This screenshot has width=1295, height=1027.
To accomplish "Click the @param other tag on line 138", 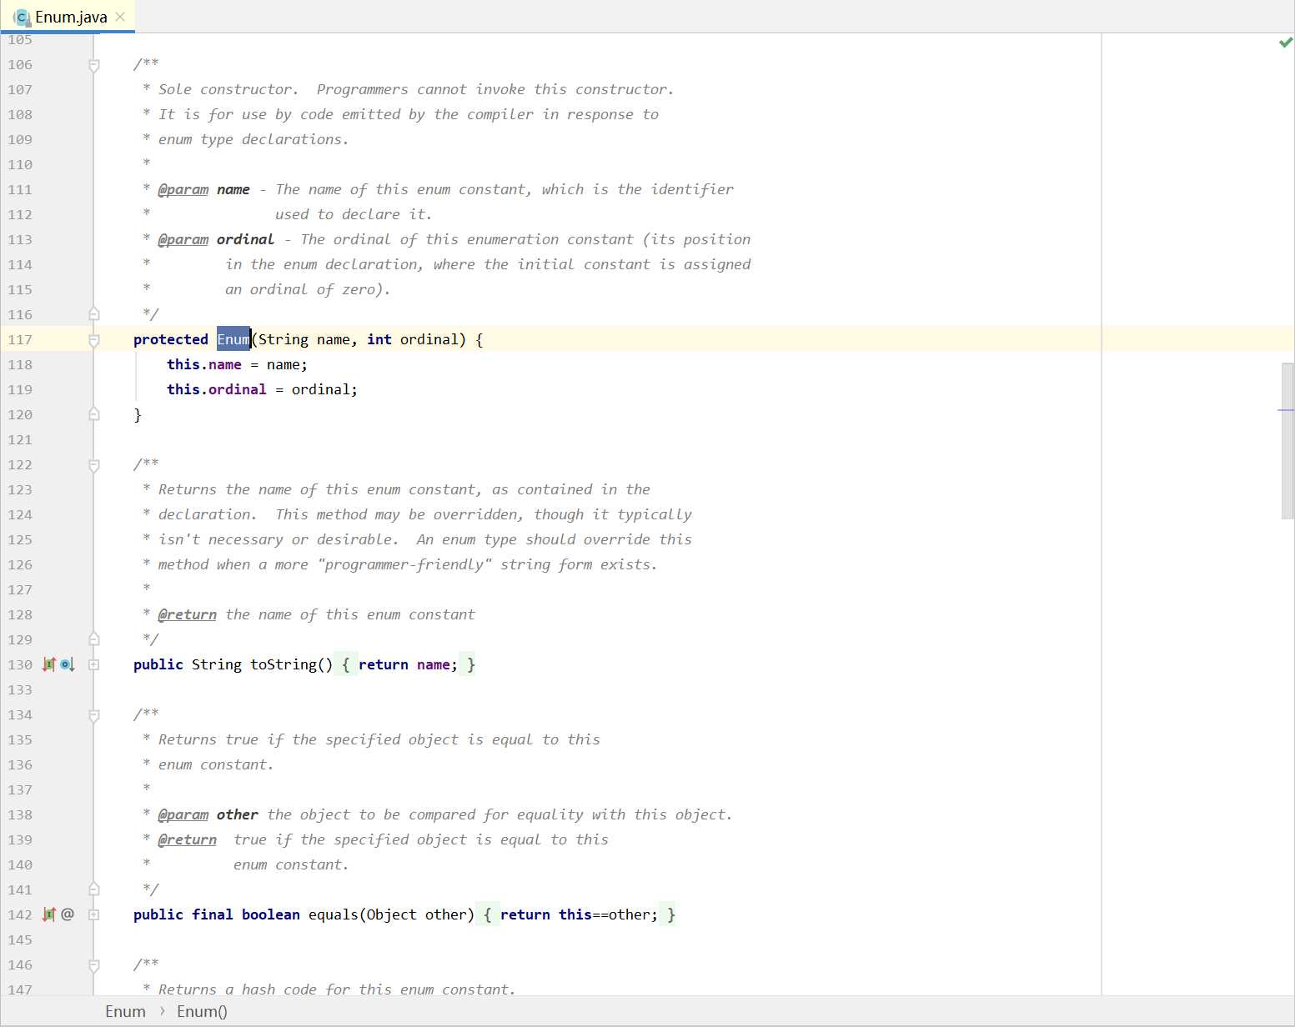I will tap(183, 814).
